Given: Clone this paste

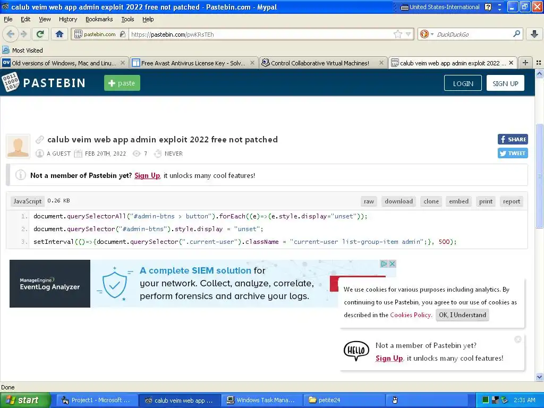Looking at the screenshot, I should pos(431,201).
